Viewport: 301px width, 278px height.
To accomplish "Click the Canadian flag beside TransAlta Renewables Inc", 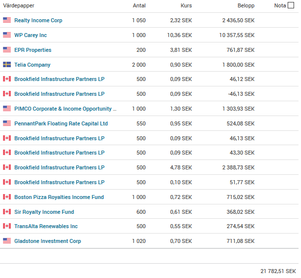I will pos(7,226).
